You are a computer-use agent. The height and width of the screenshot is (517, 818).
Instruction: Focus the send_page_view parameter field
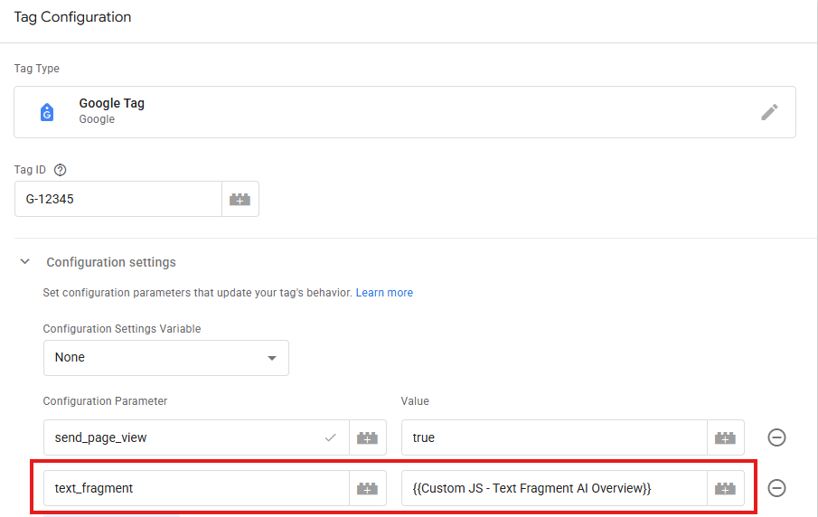click(196, 437)
